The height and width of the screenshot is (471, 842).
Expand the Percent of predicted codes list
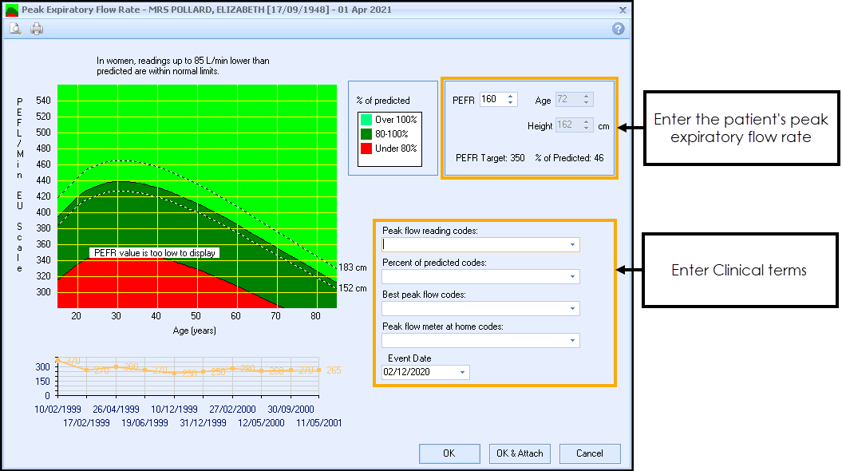coord(573,276)
